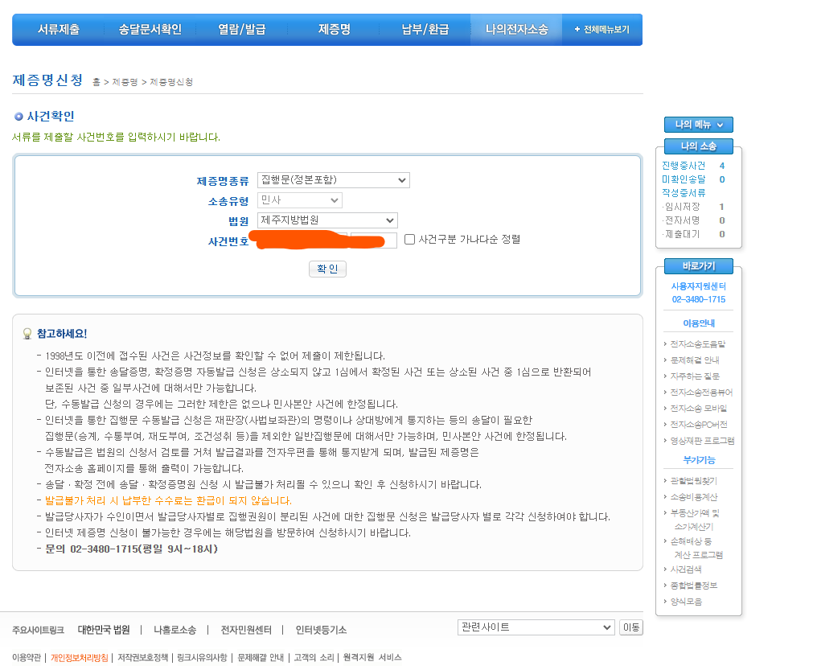Open 저작권보호정책
Viewport: 813px width, 666px height.
pos(142,658)
